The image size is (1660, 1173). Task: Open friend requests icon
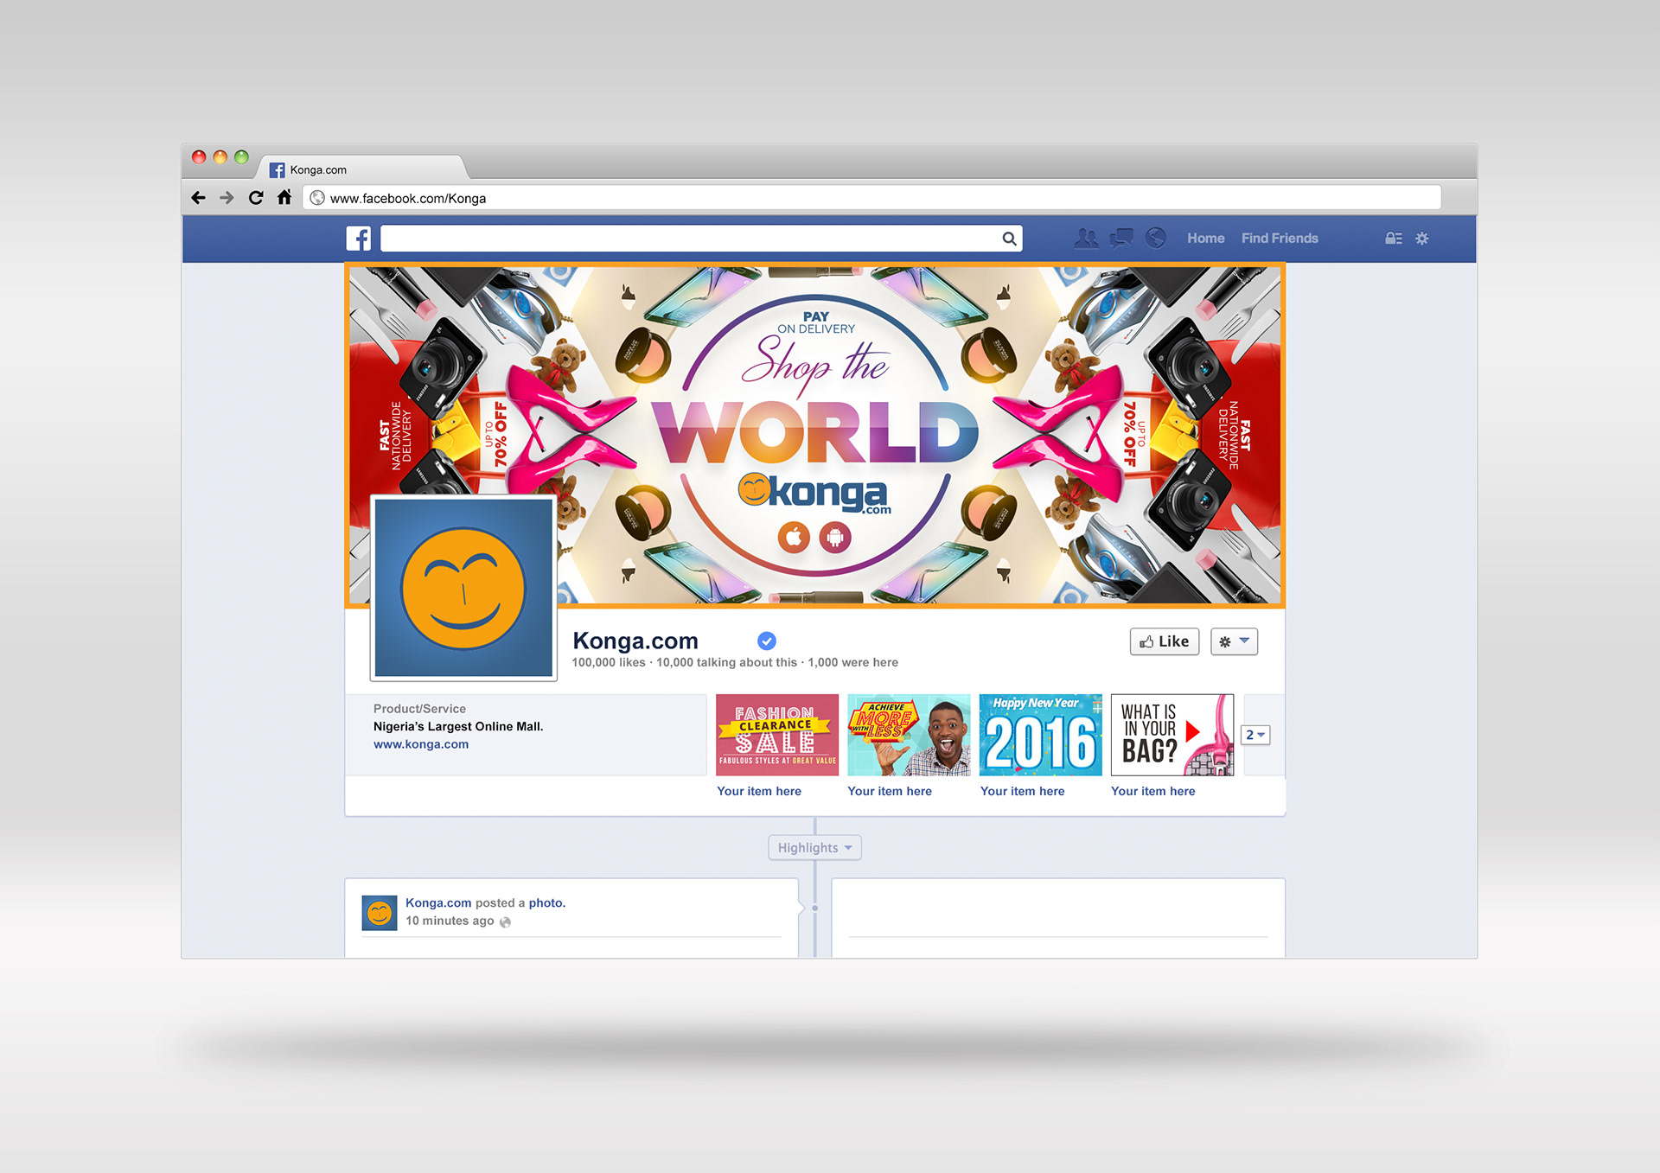point(1086,239)
